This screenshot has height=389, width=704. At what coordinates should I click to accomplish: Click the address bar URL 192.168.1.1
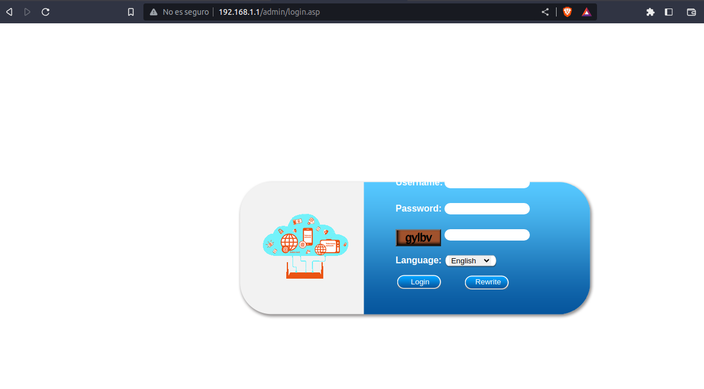pos(269,12)
